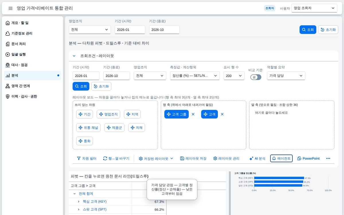
Task: Click panel 기간 (시작) input field
Action: pyautogui.click(x=86, y=76)
